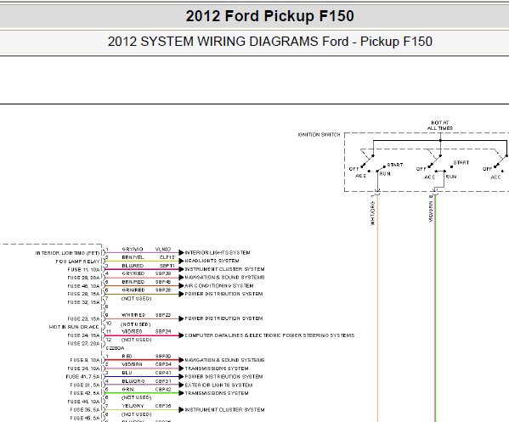509x422 pixels.
Task: Click the "GRN/RED" wire color label
Action: click(x=133, y=290)
